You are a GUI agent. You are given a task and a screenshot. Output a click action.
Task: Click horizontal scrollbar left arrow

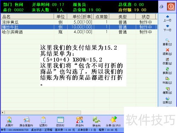click(x=2, y=112)
